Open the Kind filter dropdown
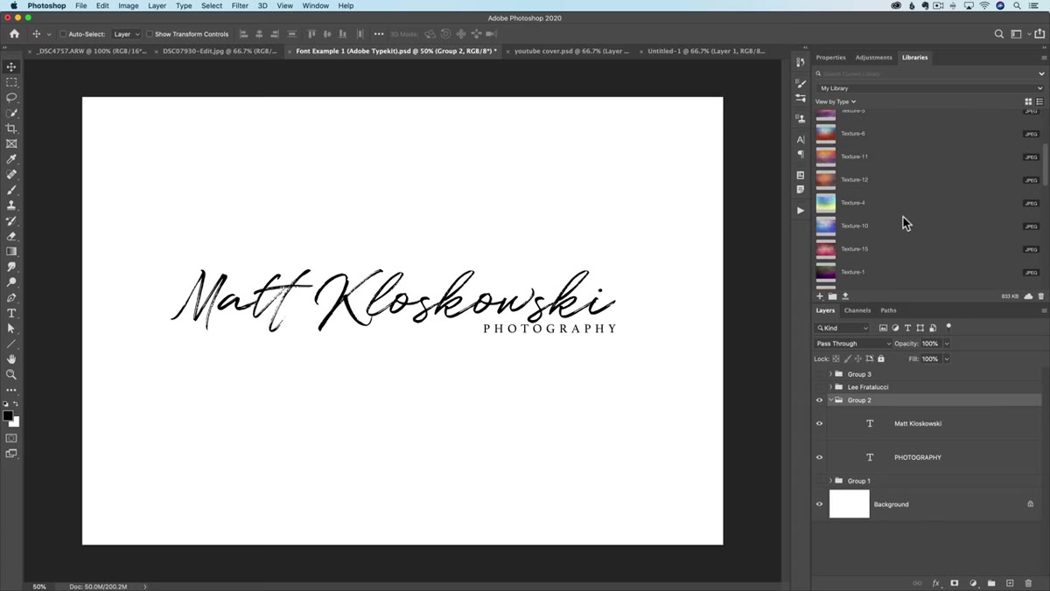The image size is (1050, 591). click(x=843, y=328)
